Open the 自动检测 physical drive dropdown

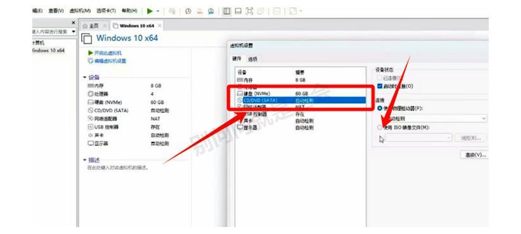[435, 119]
